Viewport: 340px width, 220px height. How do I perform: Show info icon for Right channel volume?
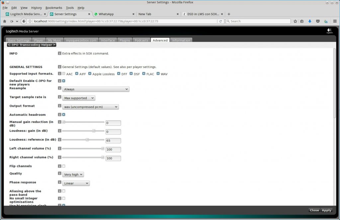59,157
